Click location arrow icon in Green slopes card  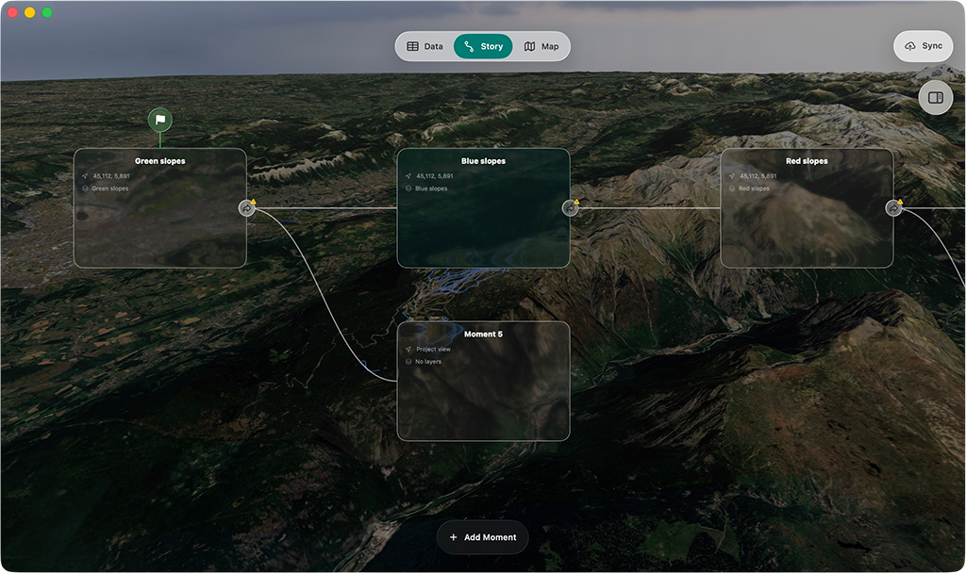click(x=85, y=176)
